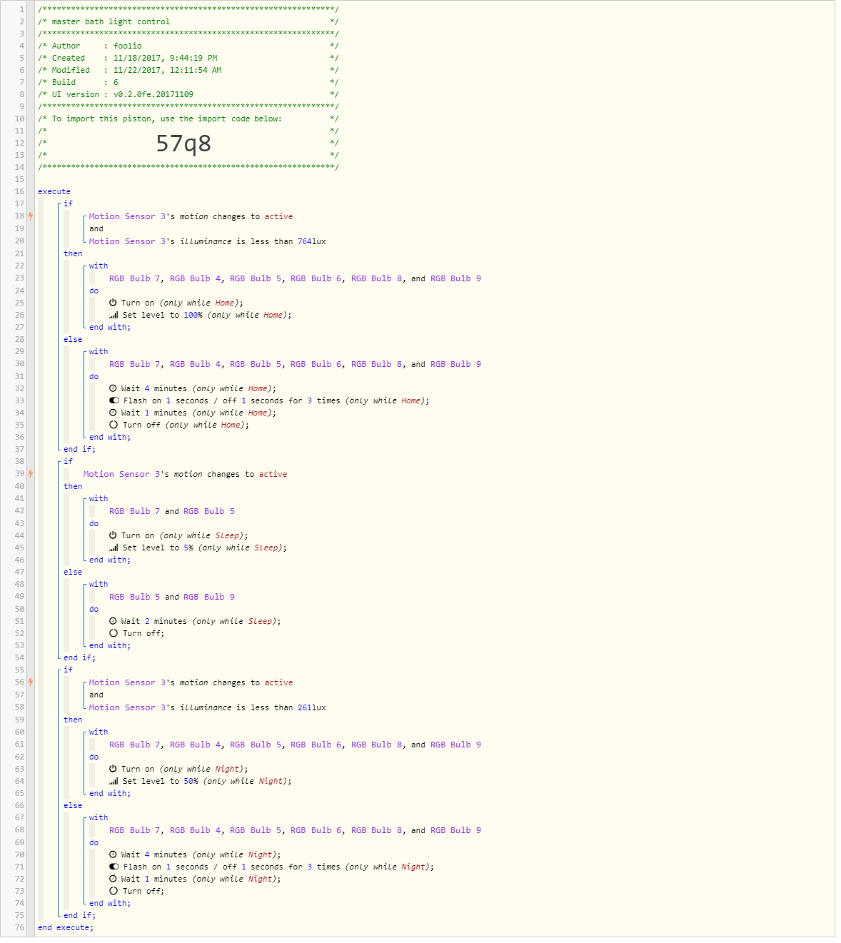Image resolution: width=841 pixels, height=943 pixels.
Task: Click the 764lux illuminance value
Action: [311, 241]
